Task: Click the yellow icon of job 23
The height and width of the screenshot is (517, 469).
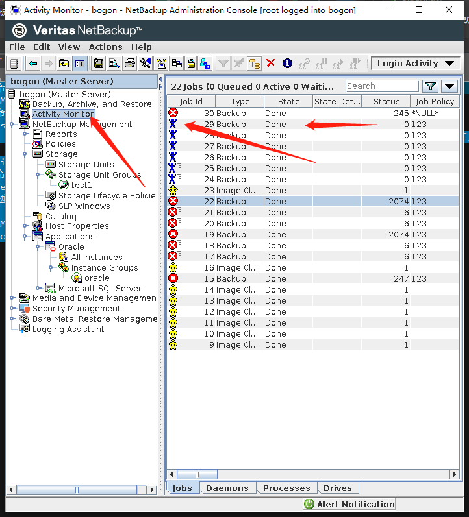Action: point(173,190)
